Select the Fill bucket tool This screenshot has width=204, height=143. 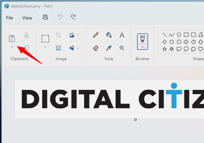point(109,35)
